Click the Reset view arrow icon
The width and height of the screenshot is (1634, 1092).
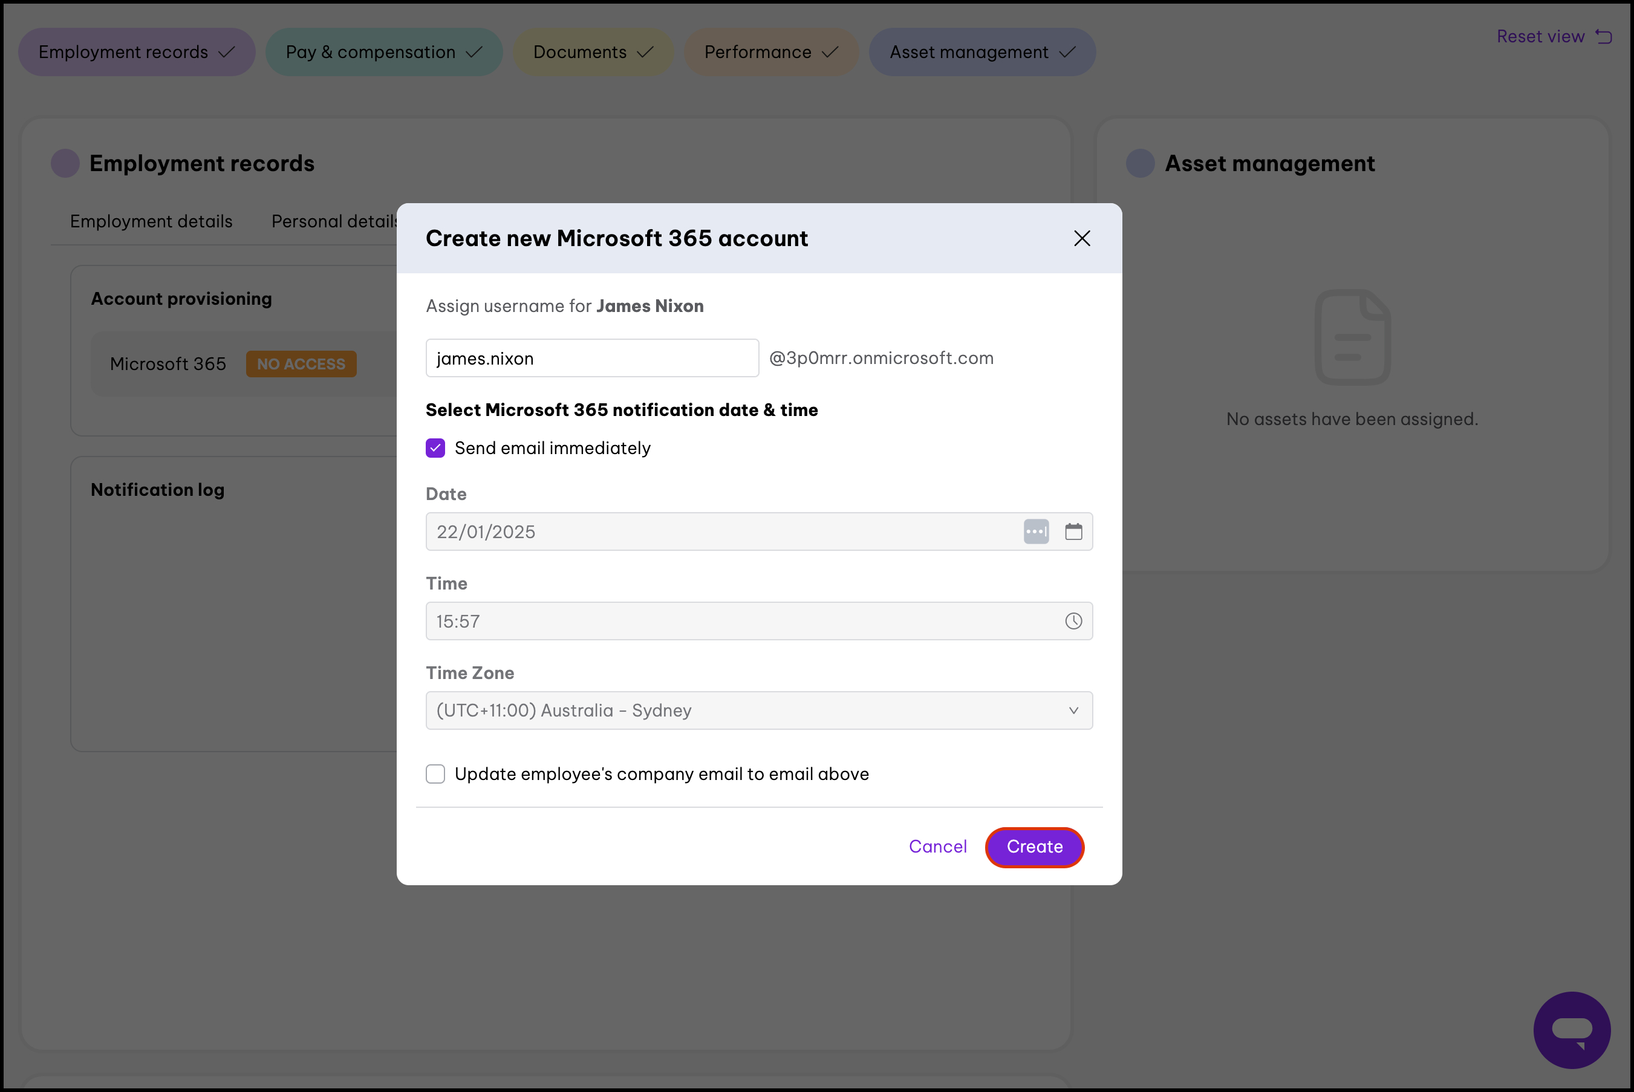(1604, 36)
